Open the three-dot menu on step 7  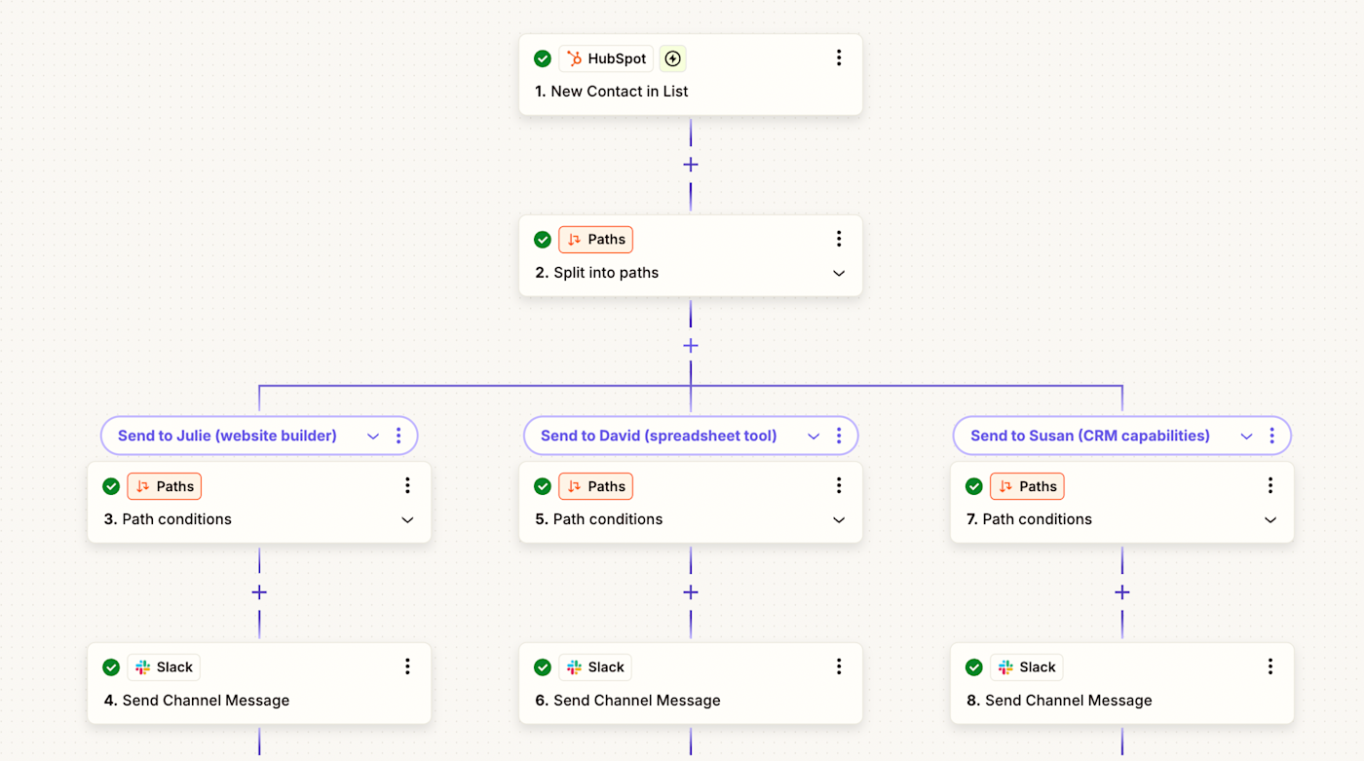point(1270,485)
